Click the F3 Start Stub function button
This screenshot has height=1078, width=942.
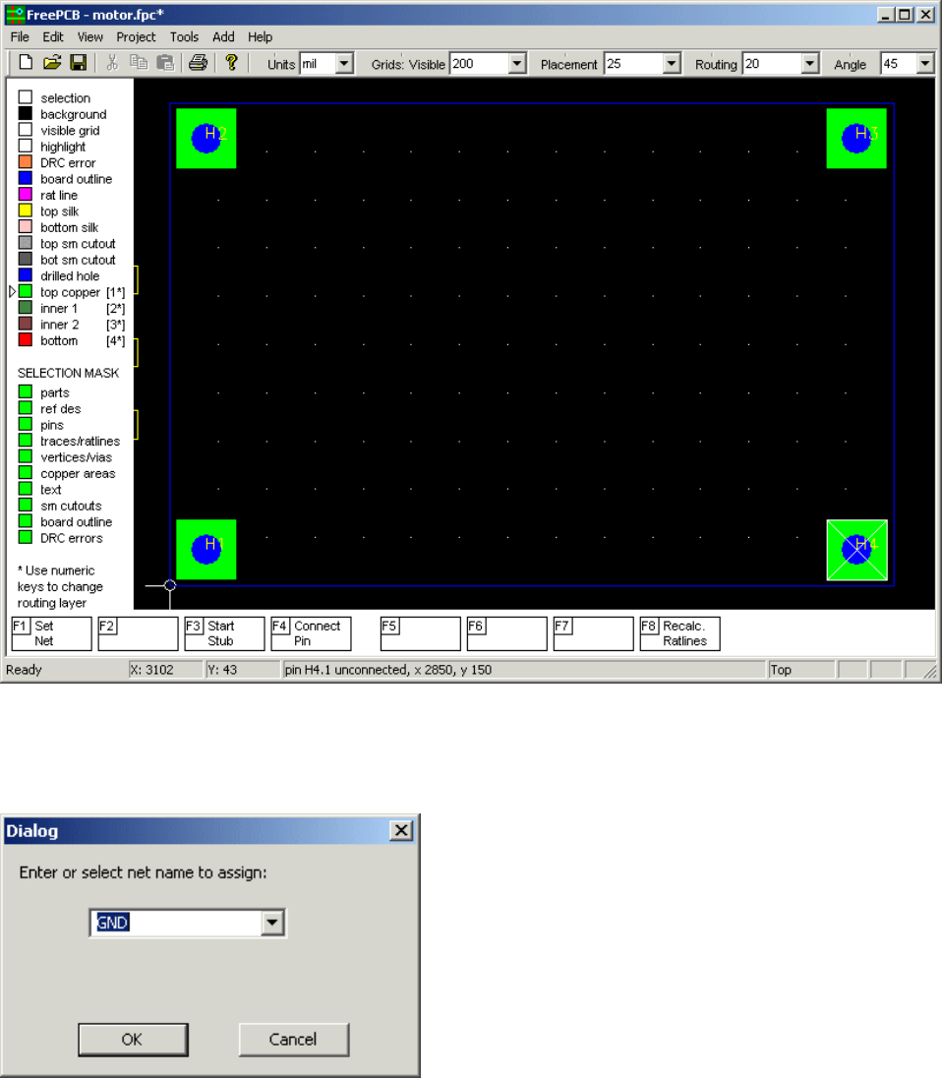point(224,633)
